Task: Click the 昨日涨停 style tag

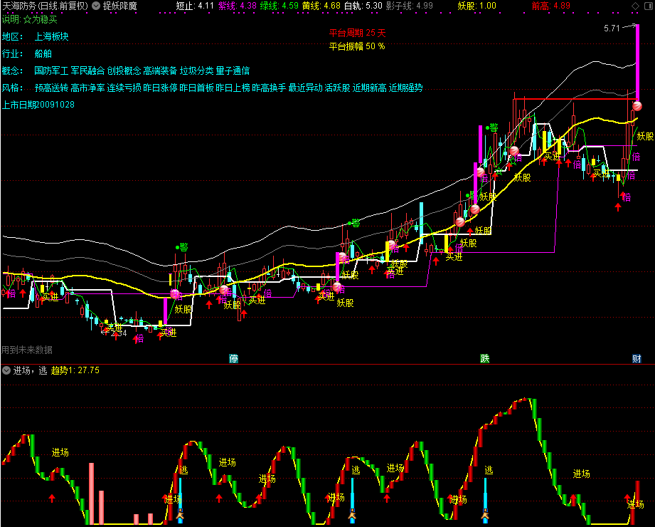Action: point(161,88)
